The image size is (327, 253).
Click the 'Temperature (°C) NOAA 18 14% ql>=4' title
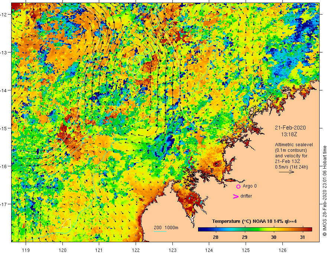point(254,221)
